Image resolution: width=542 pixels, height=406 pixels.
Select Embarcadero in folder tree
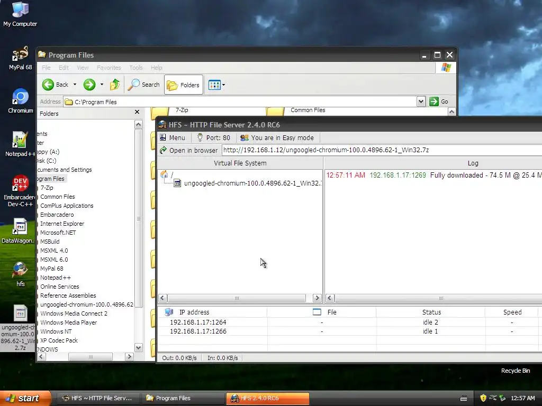pos(57,215)
